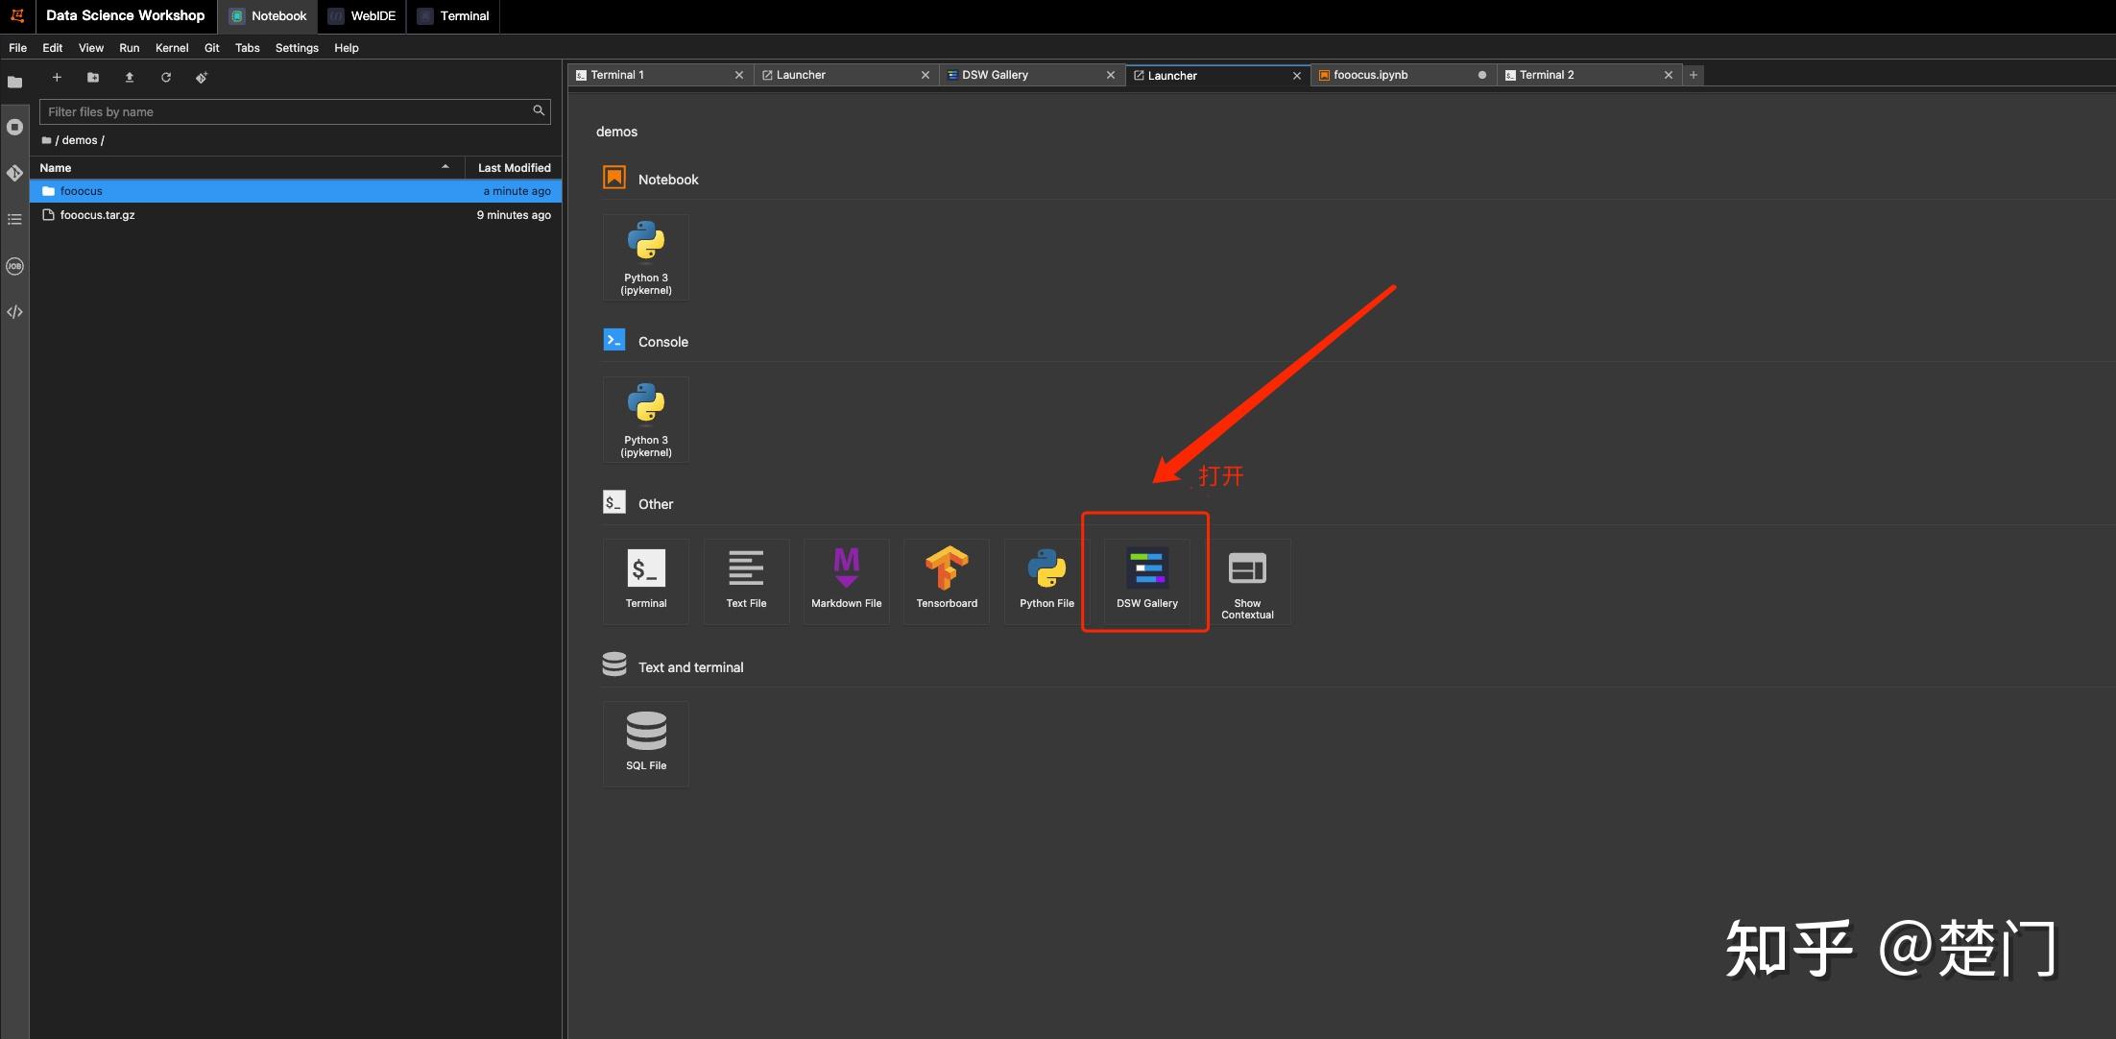Image resolution: width=2116 pixels, height=1039 pixels.
Task: Close the DSW Gallery tab
Action: [x=1111, y=75]
